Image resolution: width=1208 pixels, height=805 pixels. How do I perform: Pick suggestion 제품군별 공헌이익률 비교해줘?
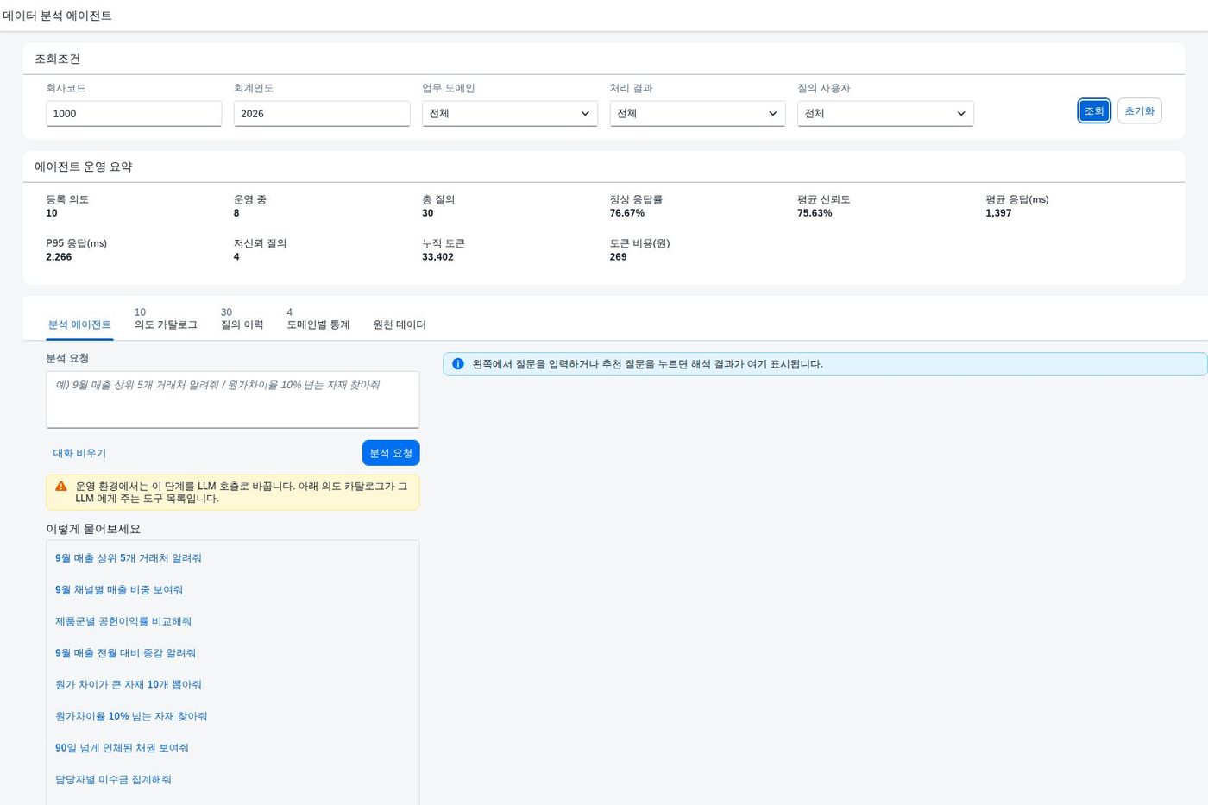123,621
